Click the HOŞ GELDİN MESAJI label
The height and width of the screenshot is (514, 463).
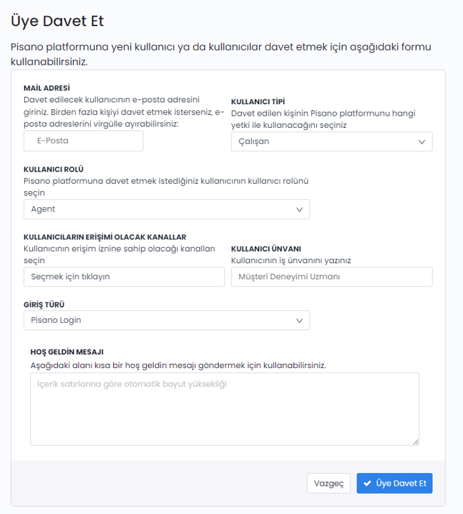[67, 352]
